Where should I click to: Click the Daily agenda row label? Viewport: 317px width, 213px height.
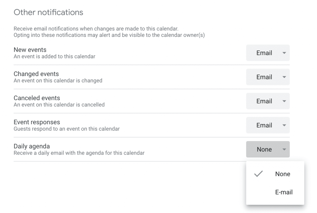pyautogui.click(x=32, y=146)
